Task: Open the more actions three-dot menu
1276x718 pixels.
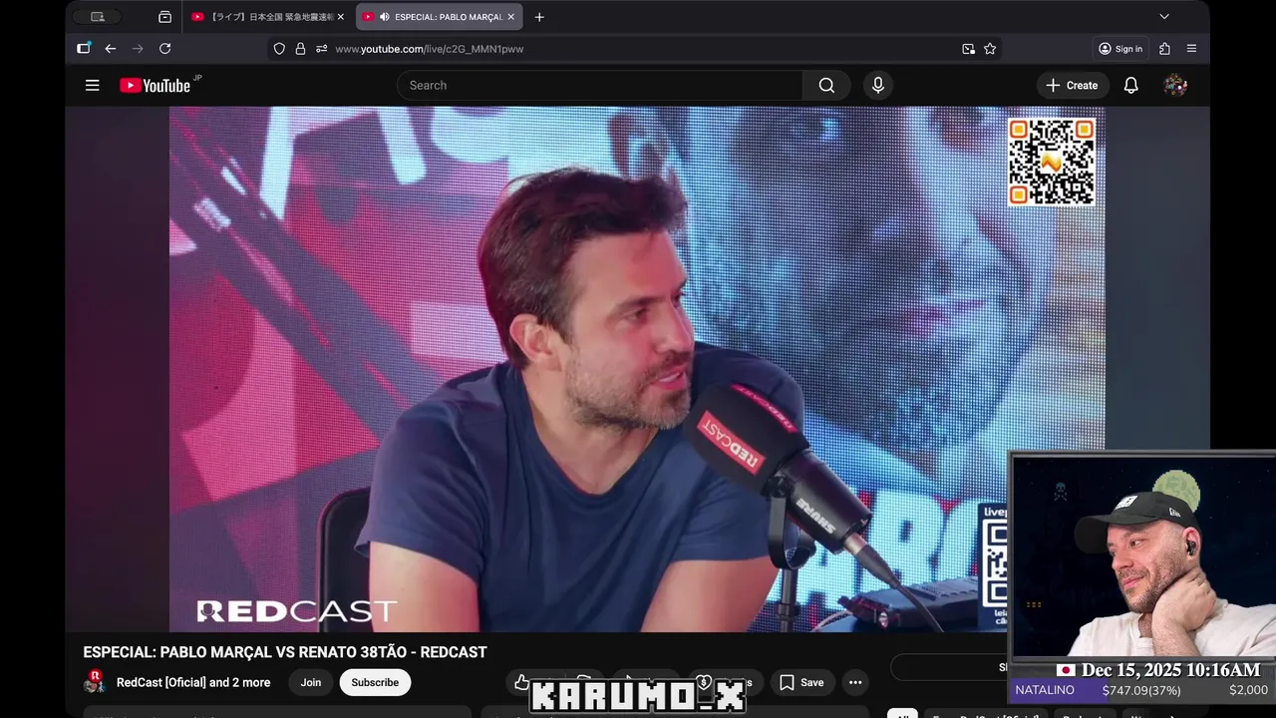Action: click(x=854, y=683)
